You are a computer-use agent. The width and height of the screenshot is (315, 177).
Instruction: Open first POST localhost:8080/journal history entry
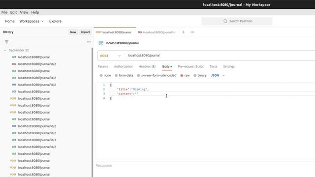30,98
